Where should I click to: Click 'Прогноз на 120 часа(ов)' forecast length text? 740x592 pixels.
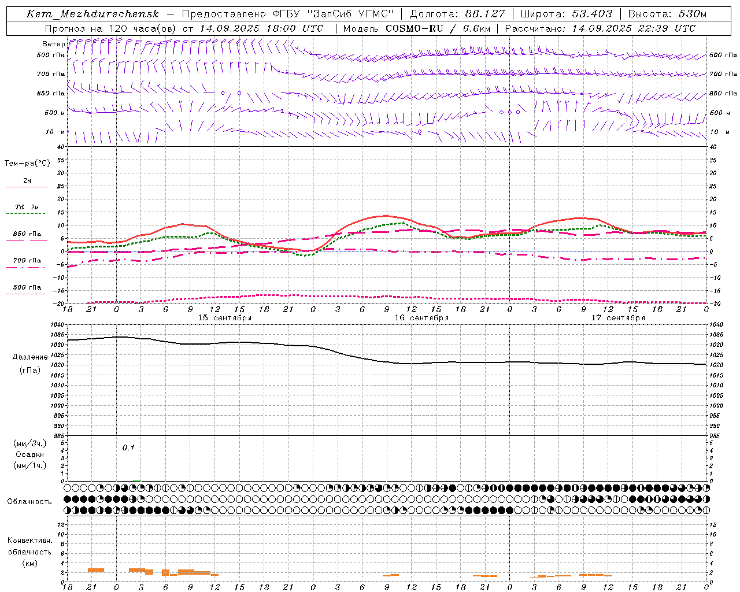coord(111,28)
